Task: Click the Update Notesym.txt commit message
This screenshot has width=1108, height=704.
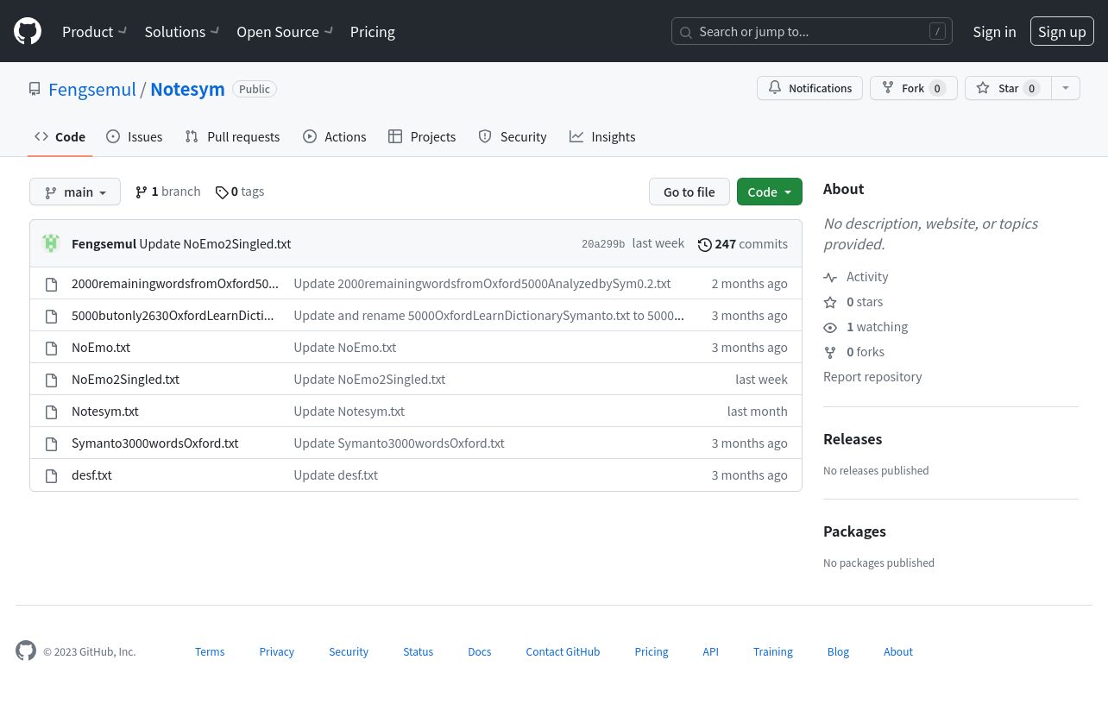Action: pyautogui.click(x=349, y=412)
